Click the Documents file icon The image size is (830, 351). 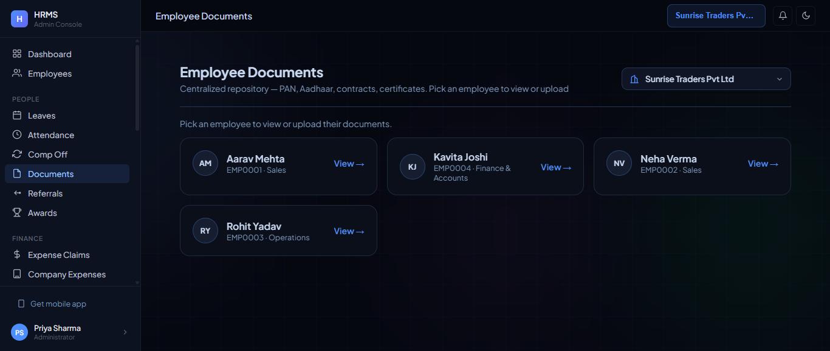point(17,174)
